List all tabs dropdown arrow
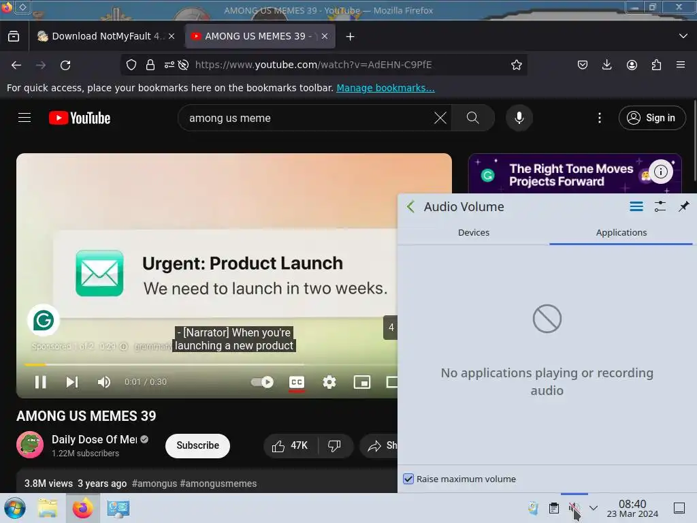The image size is (697, 523). [x=683, y=36]
